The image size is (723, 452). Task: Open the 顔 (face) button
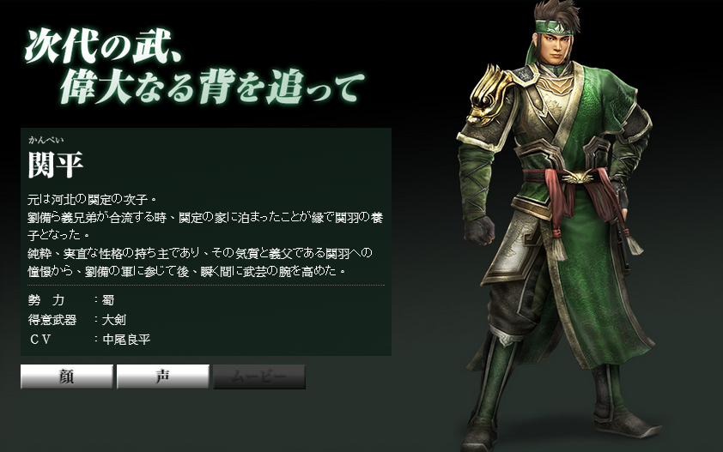[67, 377]
